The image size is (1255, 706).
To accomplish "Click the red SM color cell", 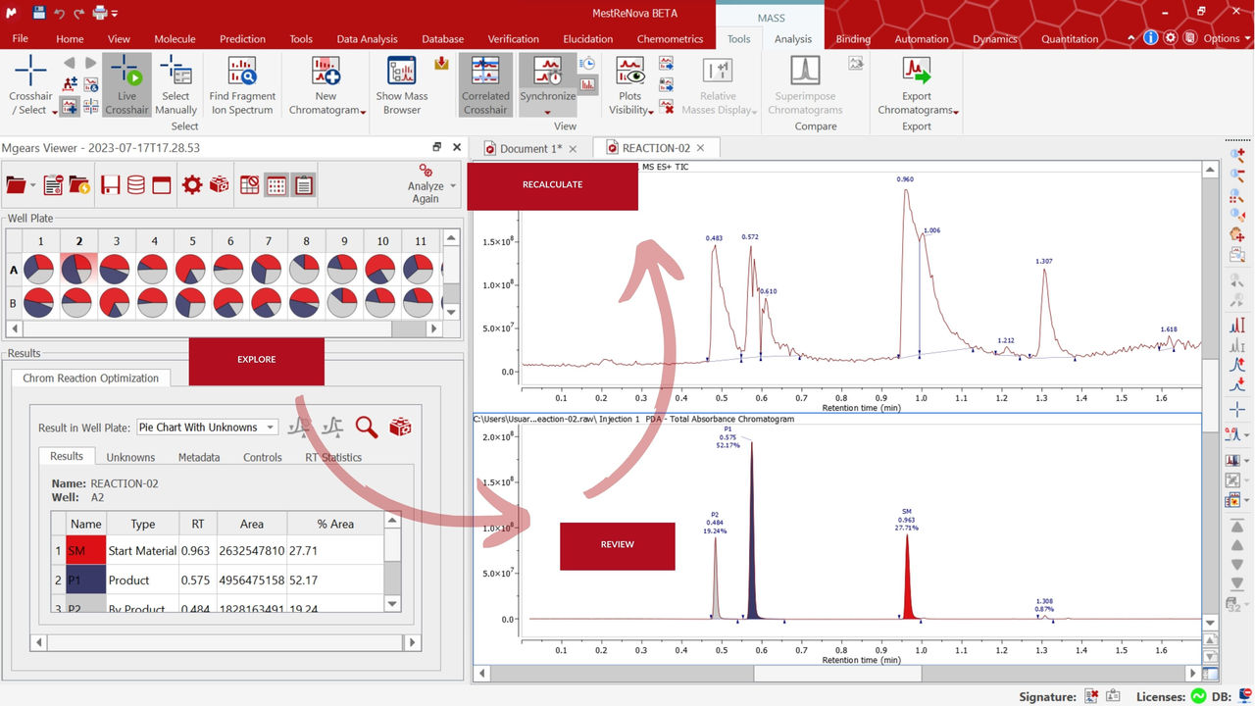I will 85,551.
